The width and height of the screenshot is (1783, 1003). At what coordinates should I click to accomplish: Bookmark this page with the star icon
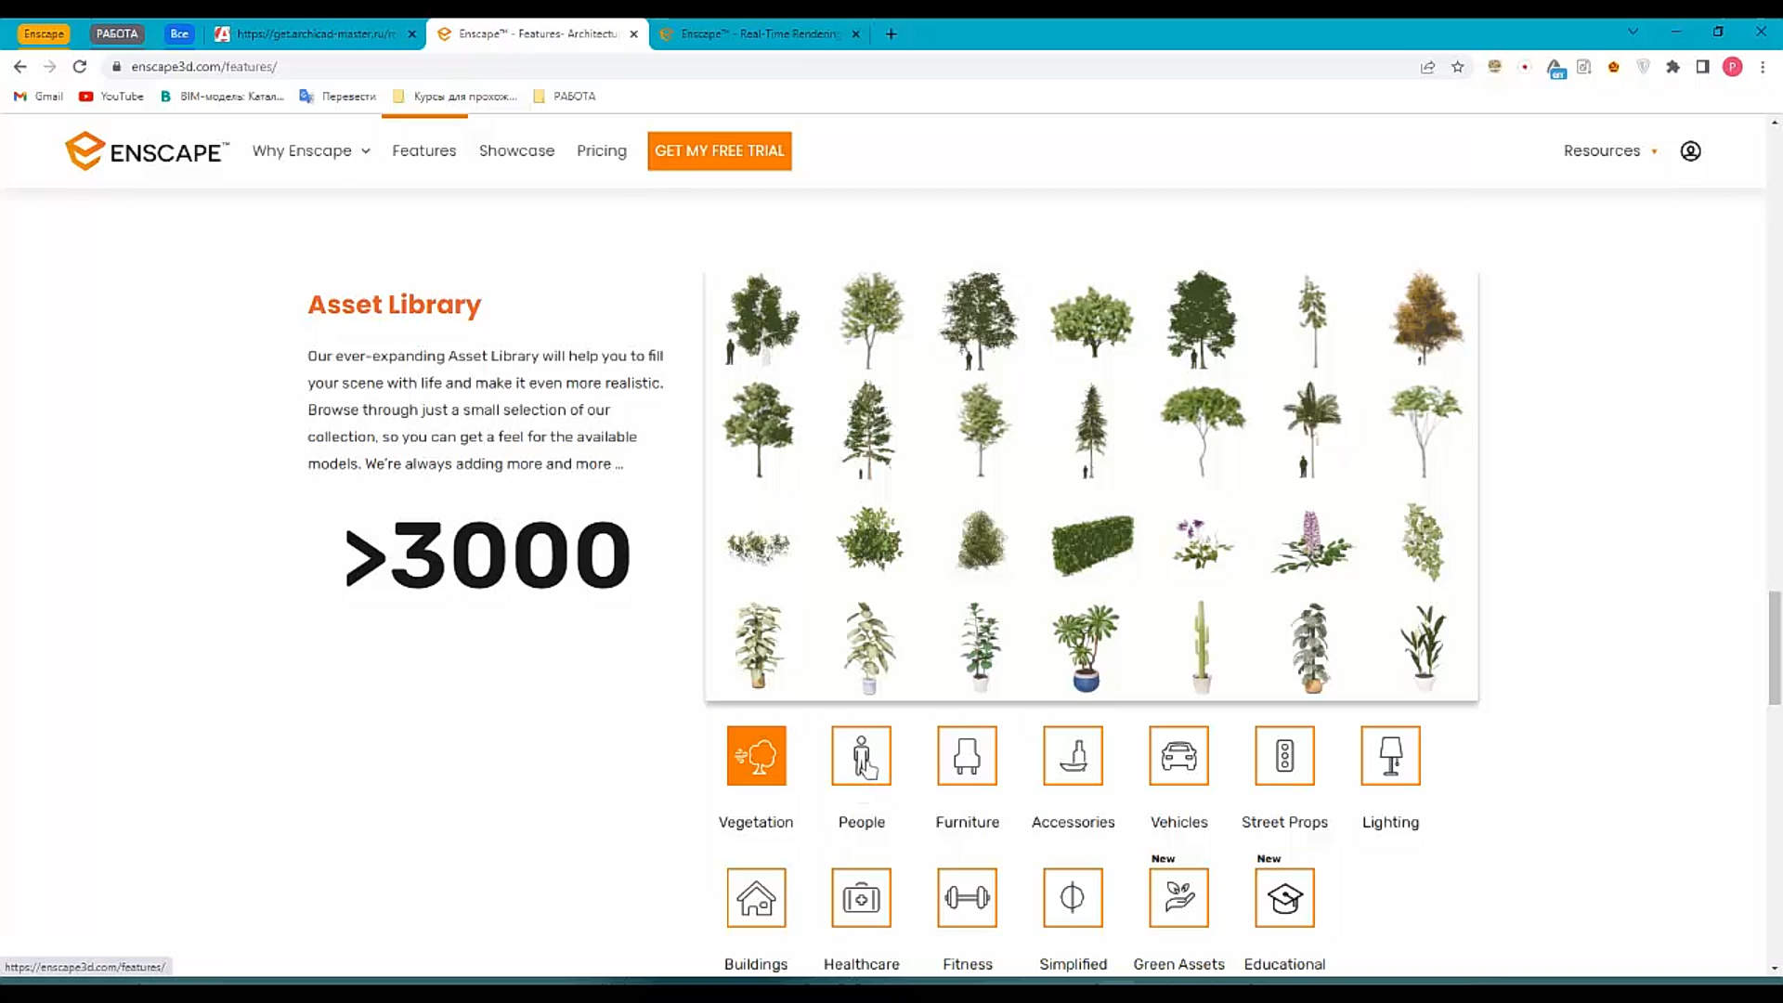pos(1457,67)
